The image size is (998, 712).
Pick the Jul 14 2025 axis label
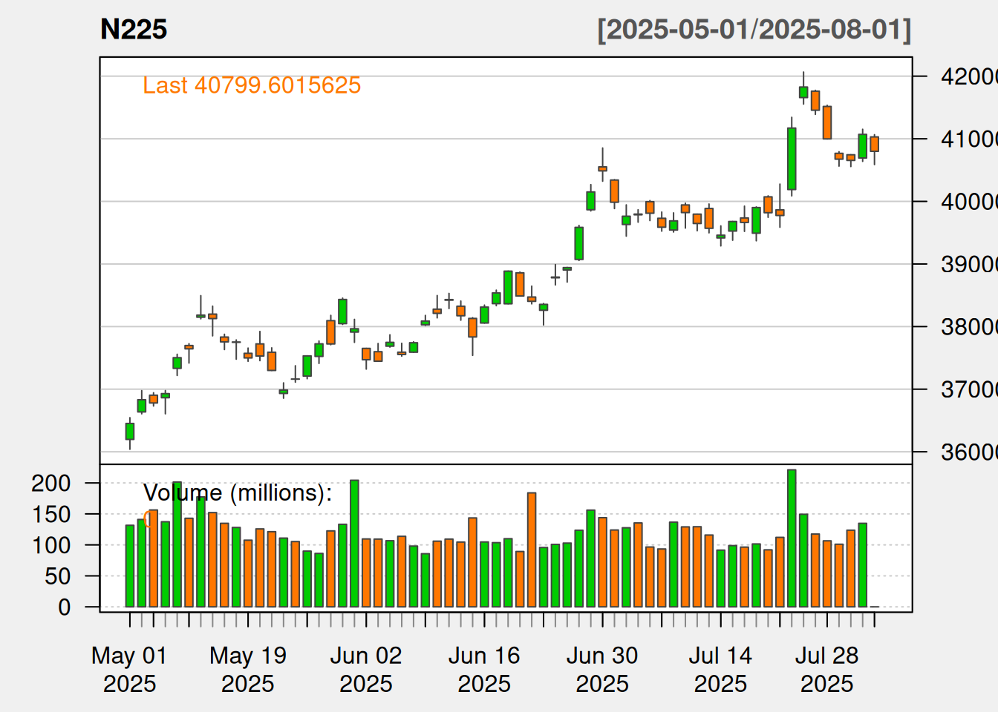[x=720, y=669]
